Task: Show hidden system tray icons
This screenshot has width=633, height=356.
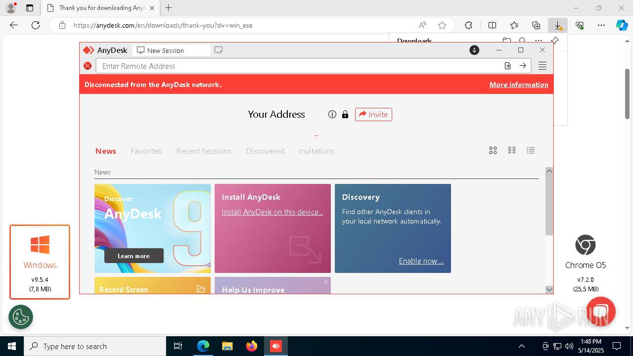Action: click(x=522, y=346)
